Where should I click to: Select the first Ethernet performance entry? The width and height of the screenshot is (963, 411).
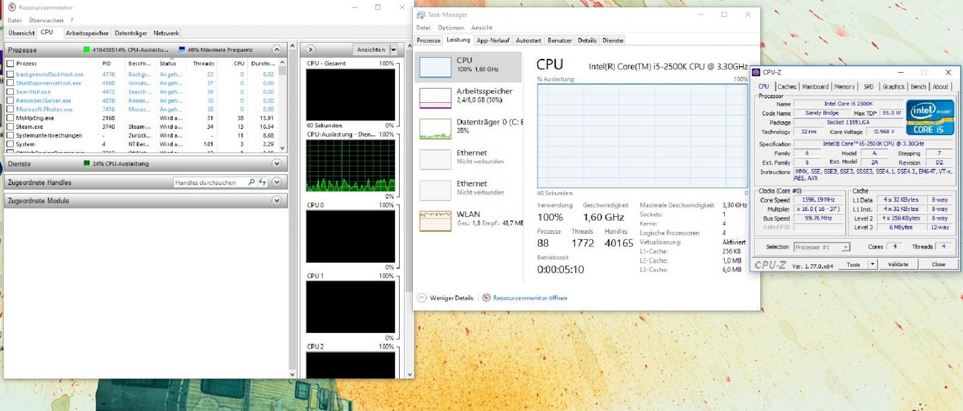[468, 158]
